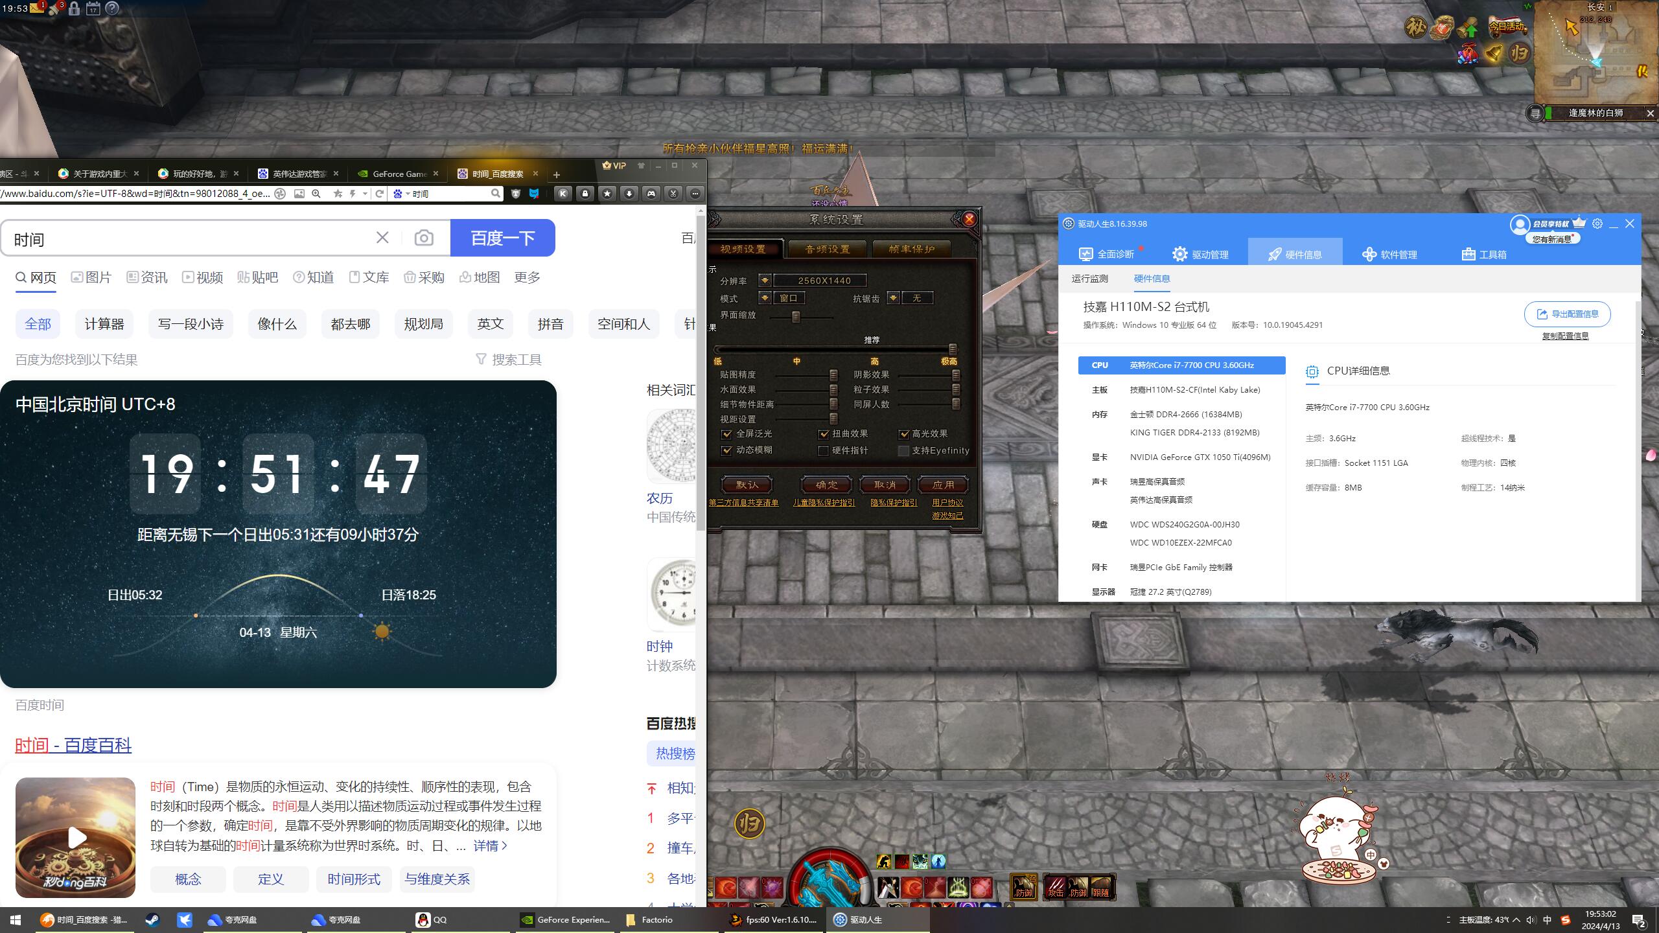Click the white sword slash skill icon

888,886
